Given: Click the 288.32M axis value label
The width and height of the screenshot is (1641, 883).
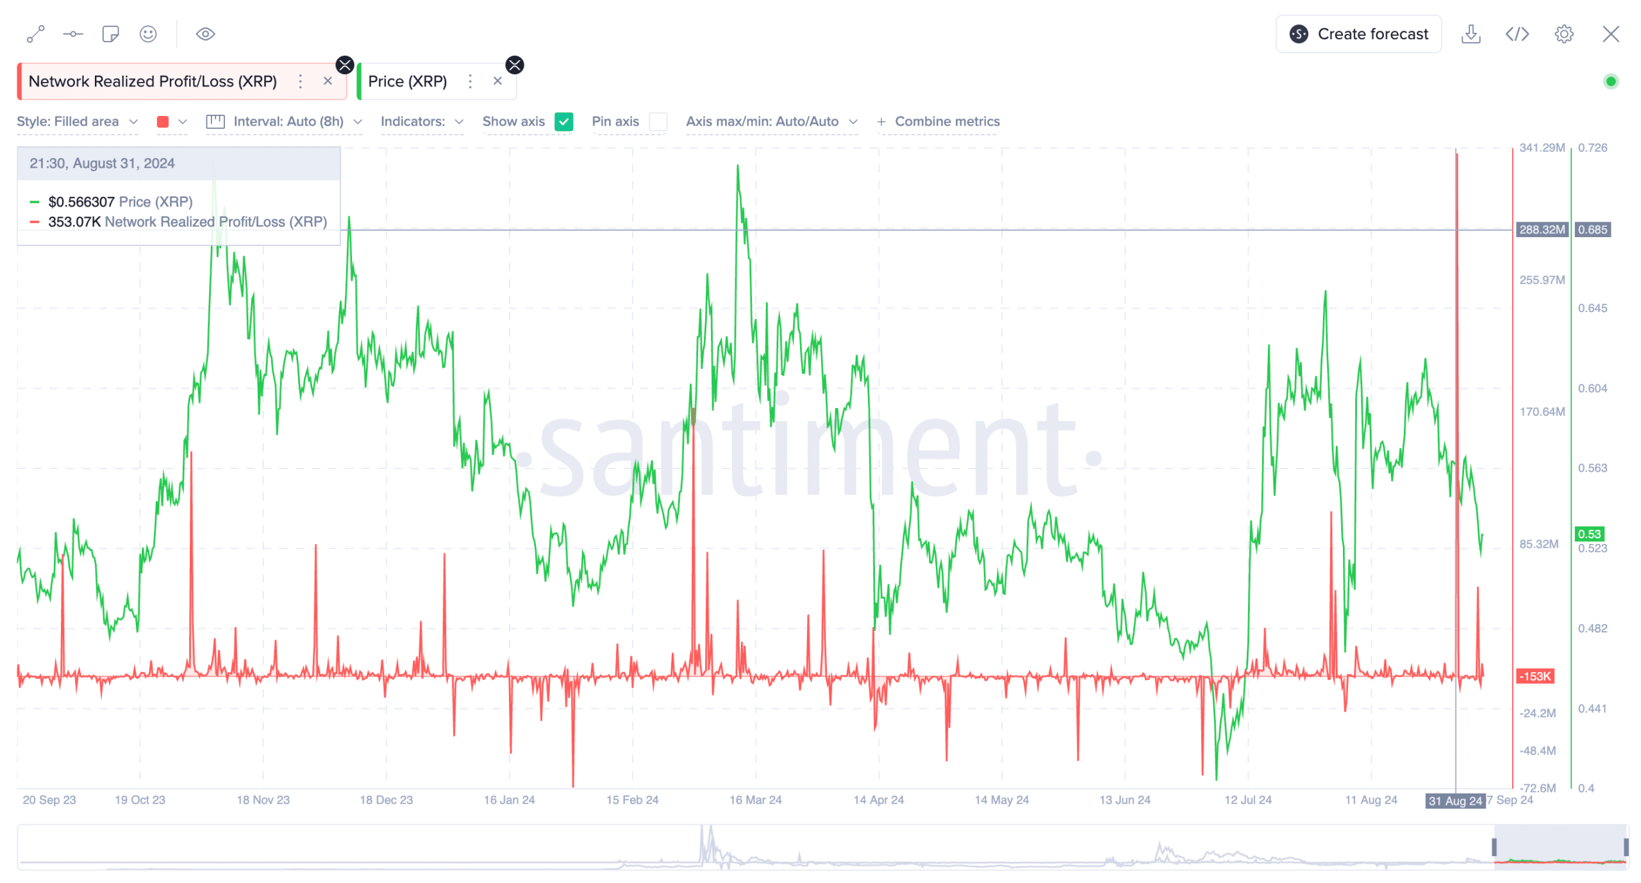Looking at the screenshot, I should coord(1542,229).
